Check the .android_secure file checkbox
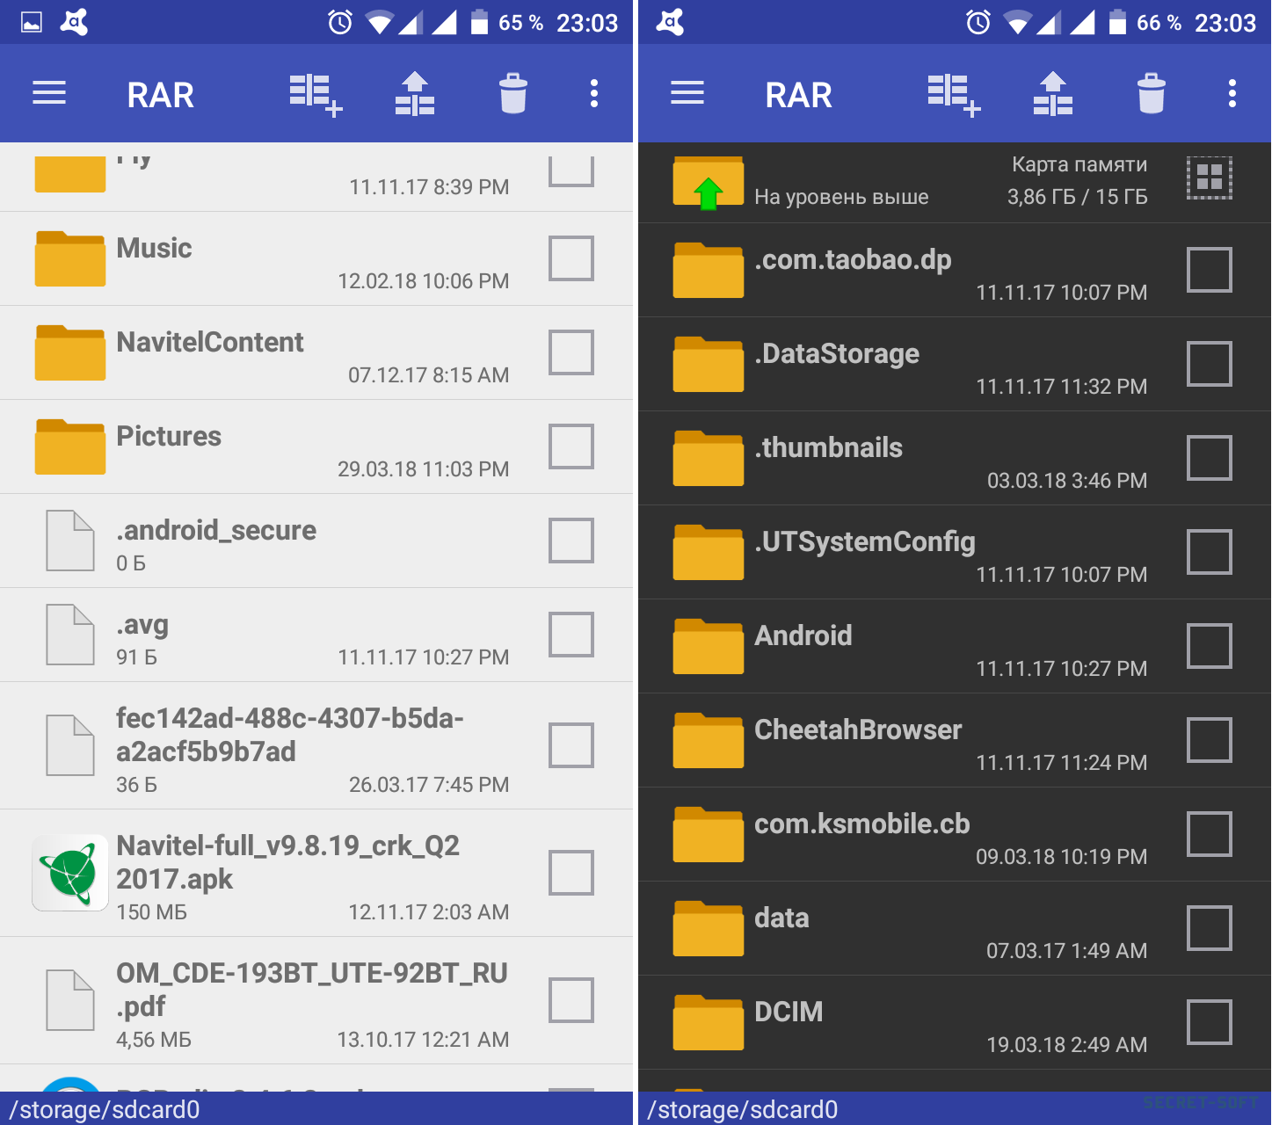The image size is (1272, 1125). 571,541
